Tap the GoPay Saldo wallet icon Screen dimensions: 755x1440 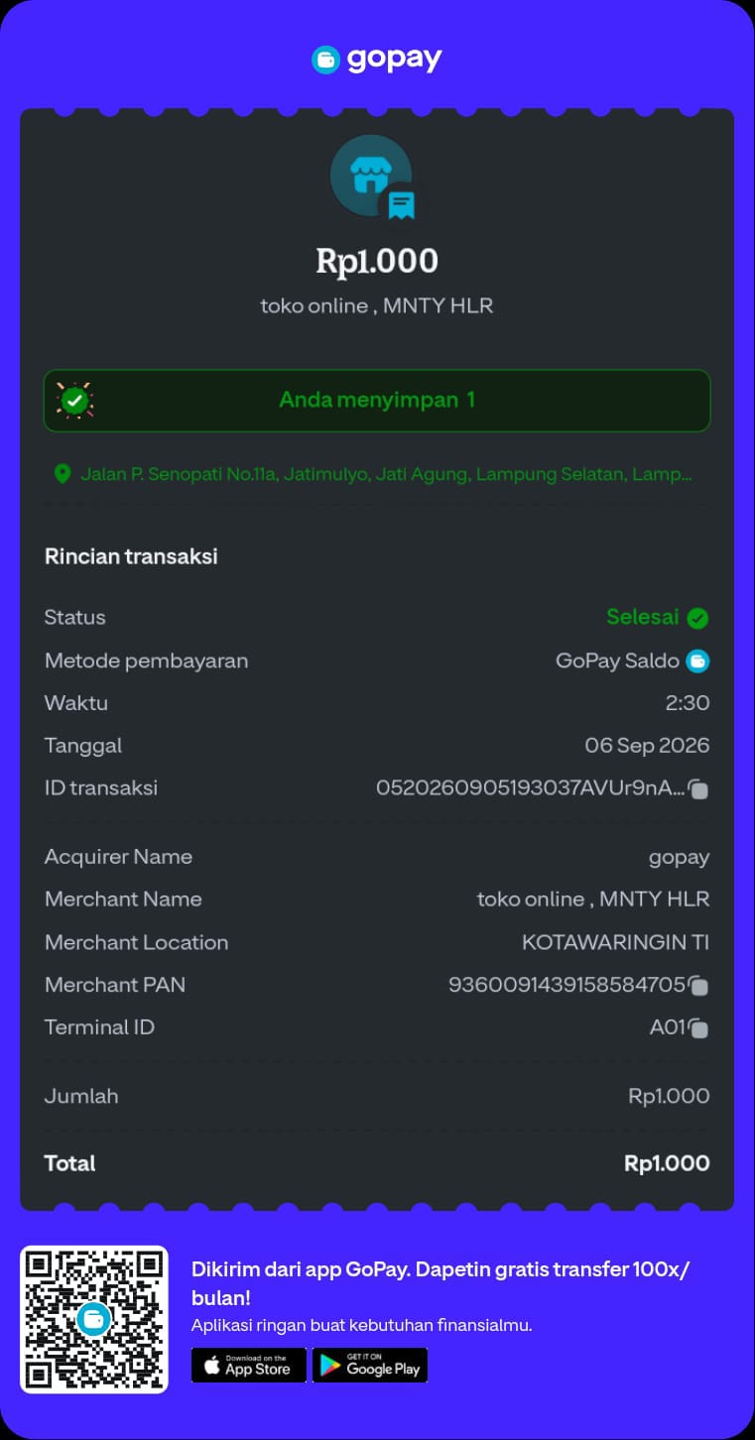[x=698, y=660]
